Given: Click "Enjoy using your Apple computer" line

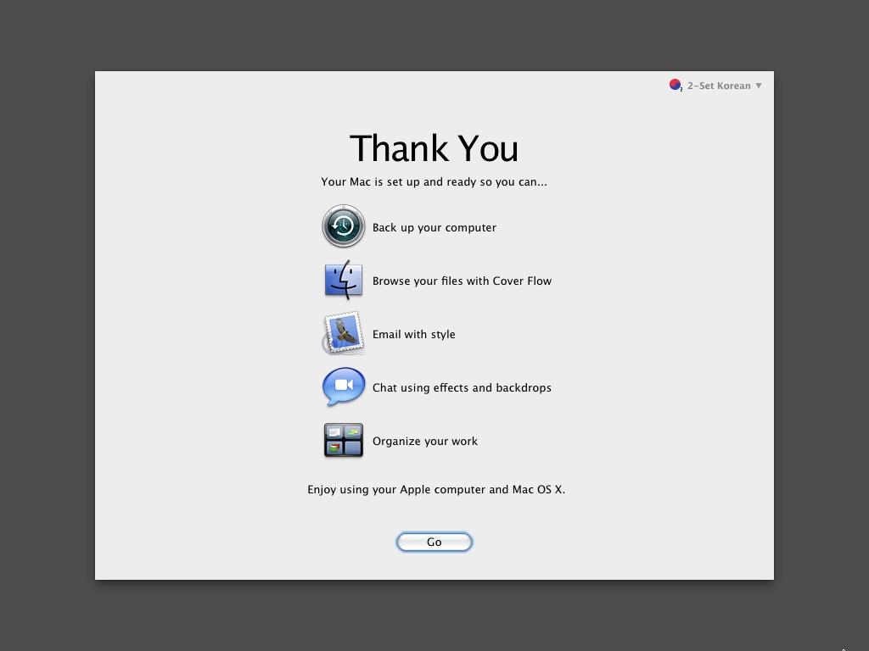Looking at the screenshot, I should click(x=436, y=489).
